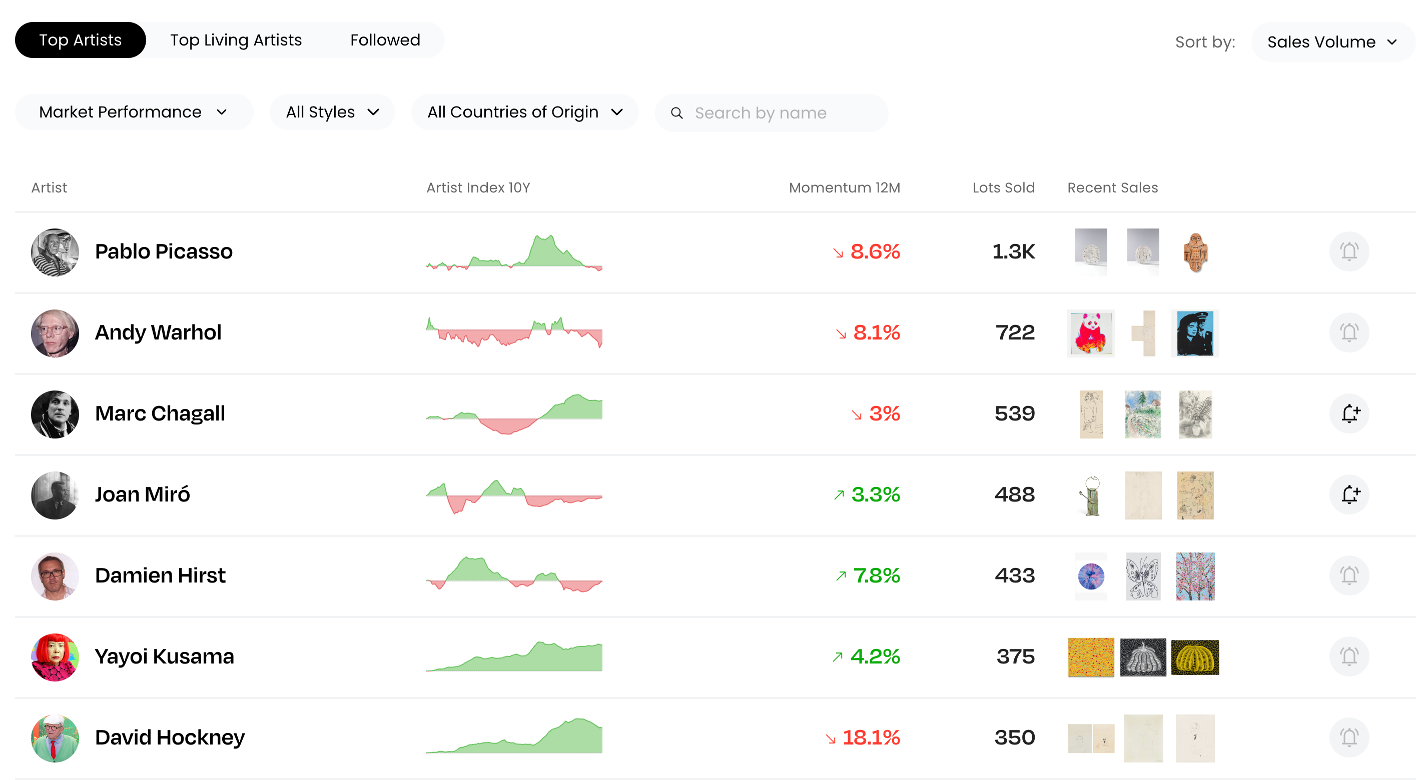
Task: Open Yayoi Kusama's portrait avatar
Action: coord(55,657)
